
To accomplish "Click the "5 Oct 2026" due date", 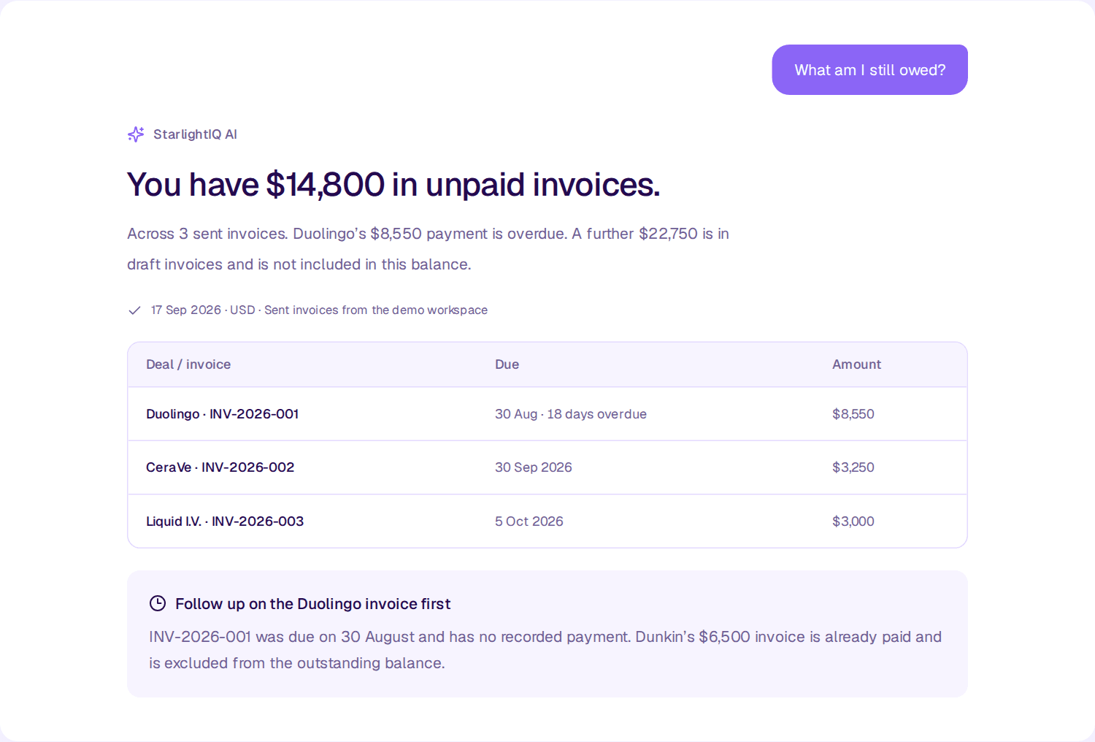I will [529, 521].
